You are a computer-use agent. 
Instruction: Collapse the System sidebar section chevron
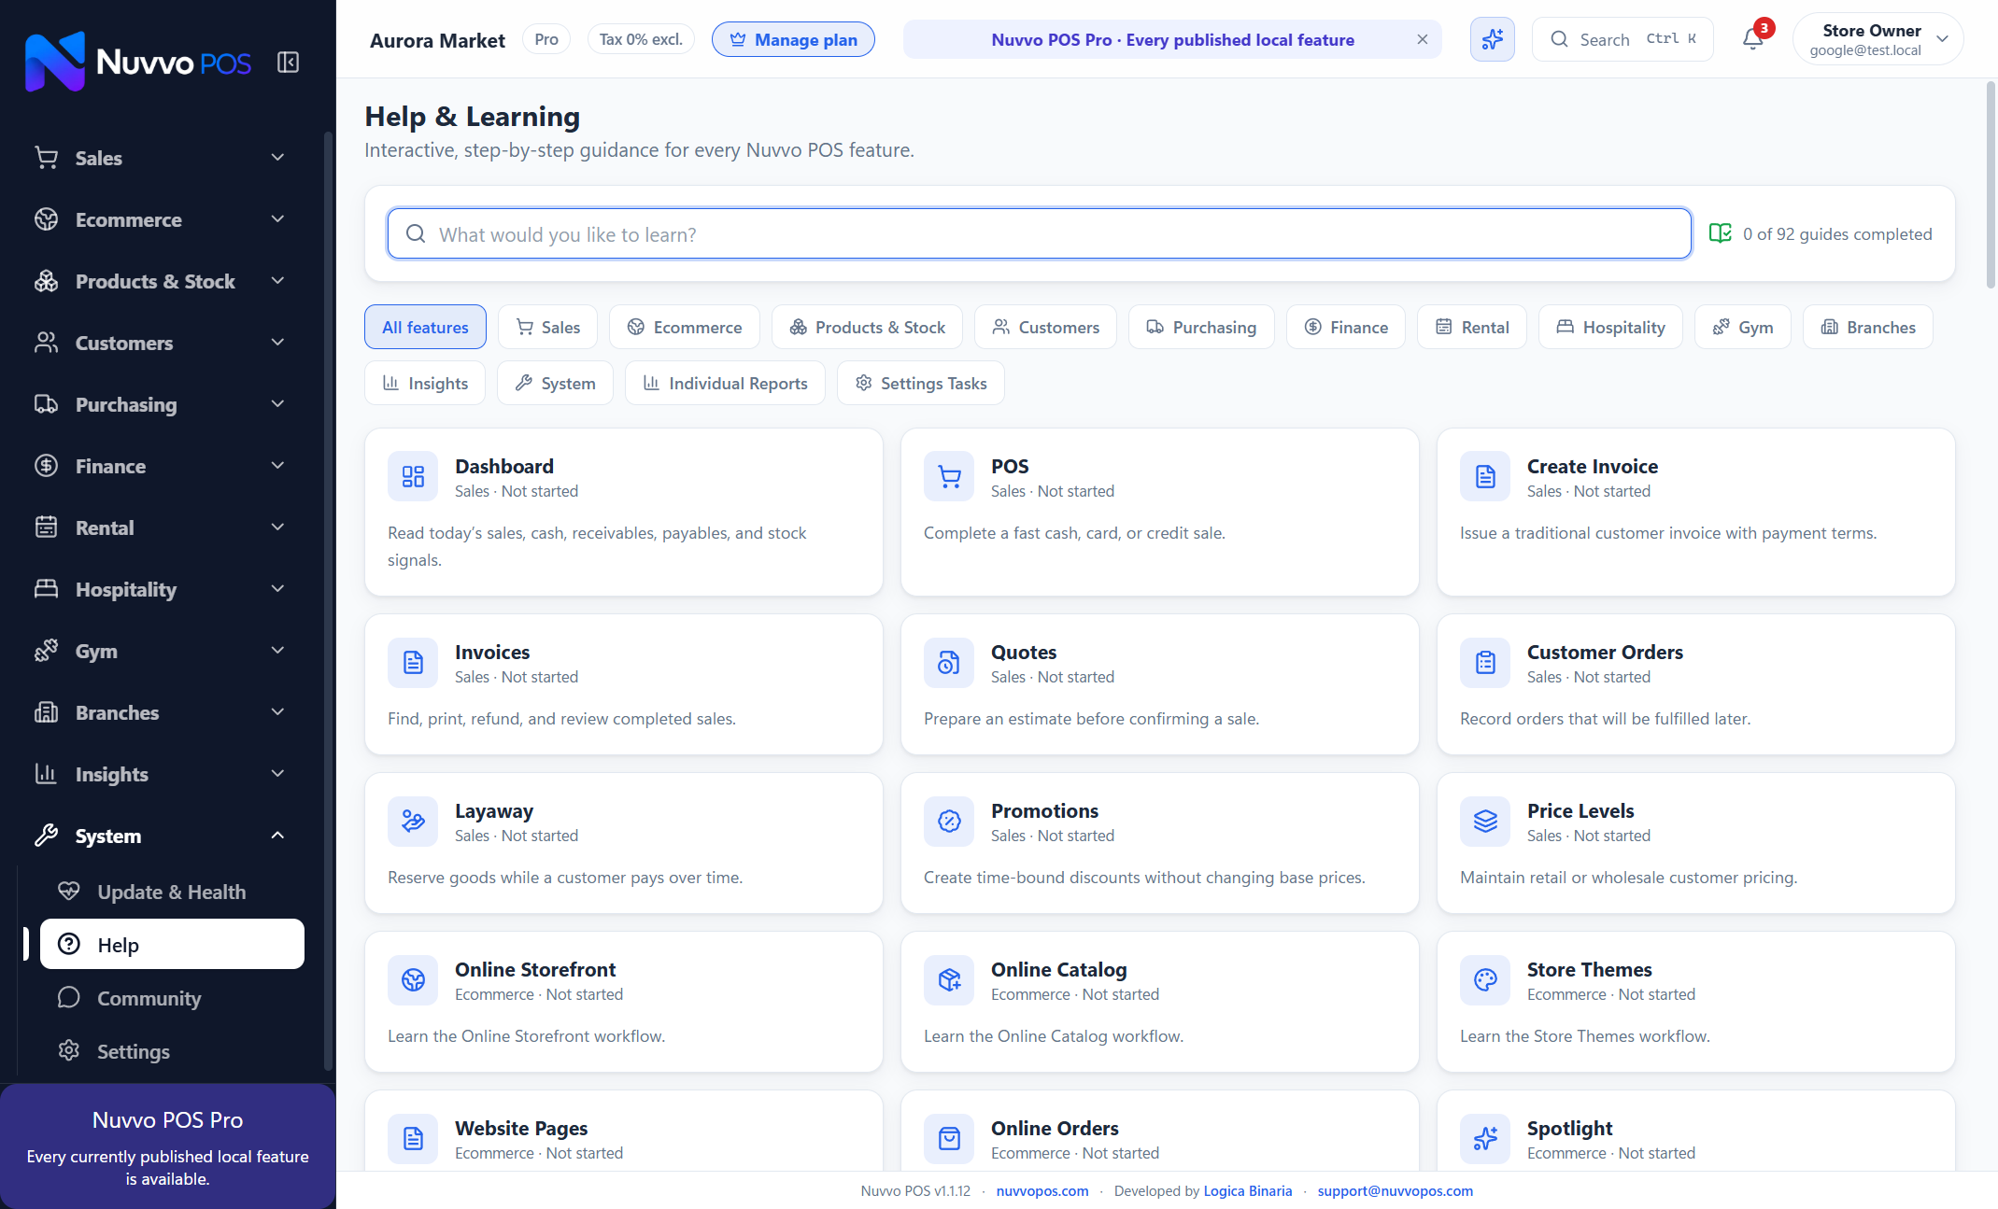click(277, 836)
